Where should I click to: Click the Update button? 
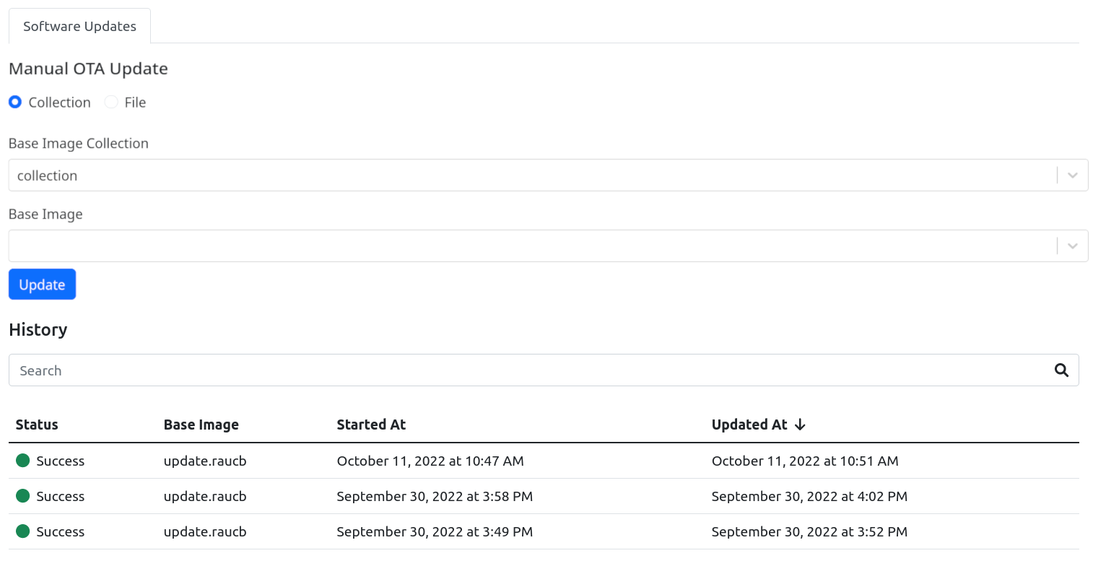42,284
